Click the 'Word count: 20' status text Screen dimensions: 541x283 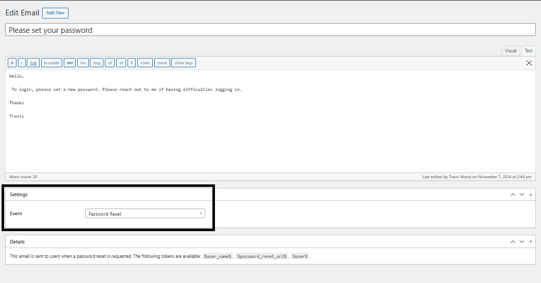[x=23, y=177]
